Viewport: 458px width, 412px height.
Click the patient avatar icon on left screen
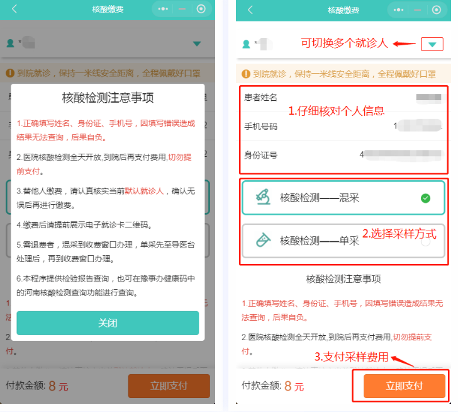[x=11, y=43]
